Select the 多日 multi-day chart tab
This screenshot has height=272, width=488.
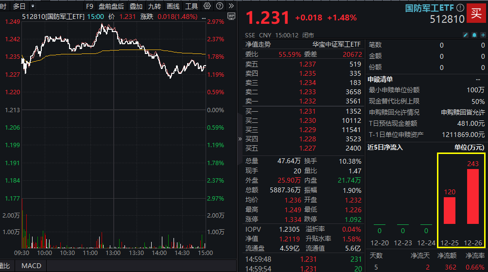coord(19,6)
